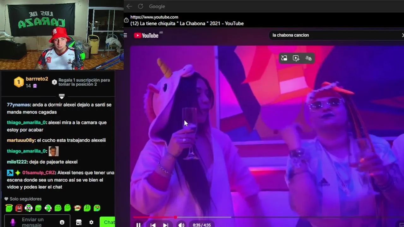Viewport: 404px width, 227px height.
Task: Click the video enhance overlay icon
Action: coord(296,58)
